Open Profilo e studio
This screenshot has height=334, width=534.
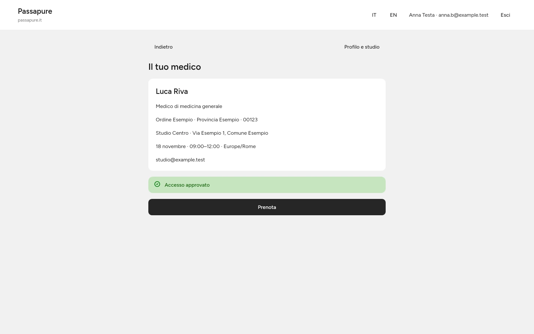coord(362,47)
